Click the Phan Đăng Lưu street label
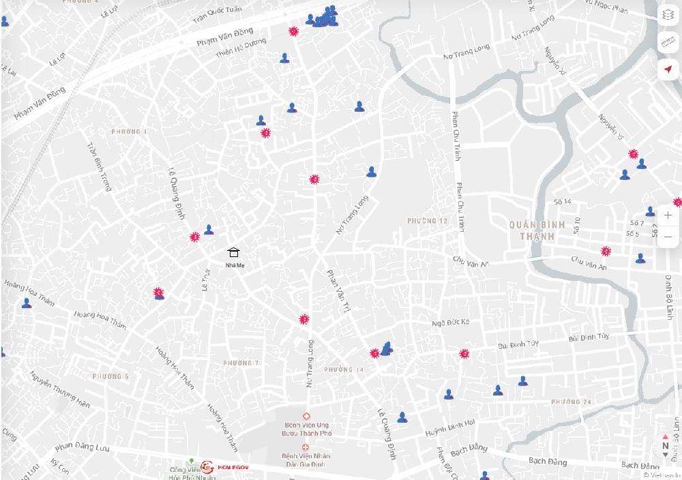 pos(83,447)
